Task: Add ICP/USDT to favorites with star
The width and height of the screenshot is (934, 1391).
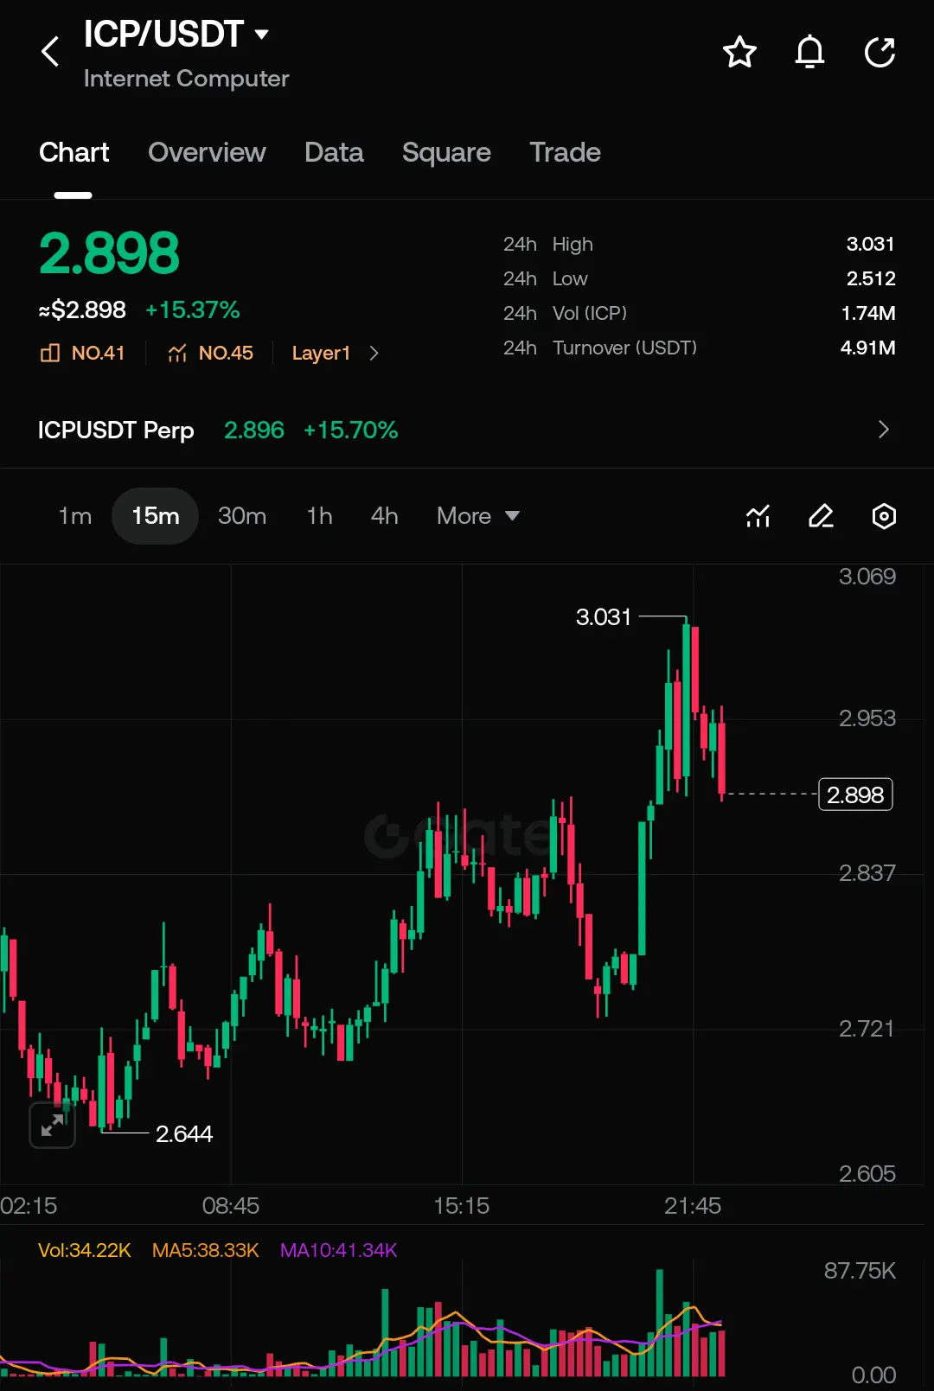Action: 739,52
